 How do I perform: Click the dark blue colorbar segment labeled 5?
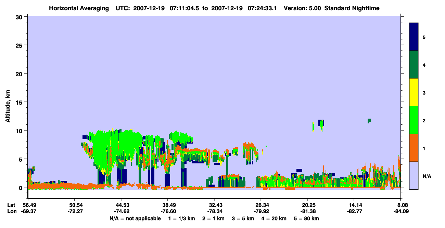tap(414, 37)
